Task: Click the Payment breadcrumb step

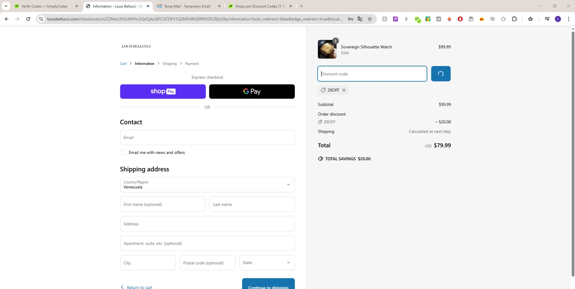Action: pyautogui.click(x=192, y=64)
